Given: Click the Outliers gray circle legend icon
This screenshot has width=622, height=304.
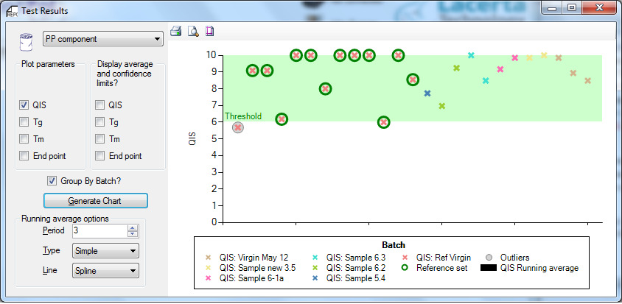Looking at the screenshot, I should tap(490, 258).
